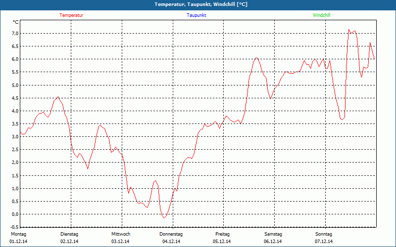Click the 4,0 y-axis value
The height and width of the screenshot is (247, 396).
pos(15,111)
